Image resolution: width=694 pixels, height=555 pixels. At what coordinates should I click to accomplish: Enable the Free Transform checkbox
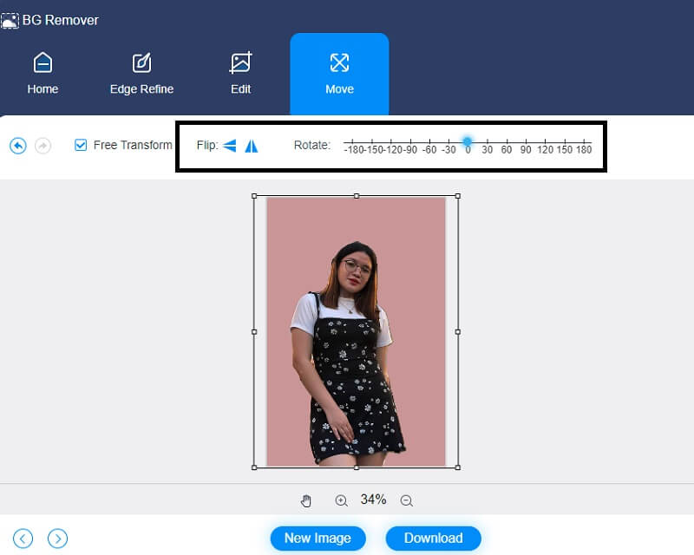pyautogui.click(x=82, y=146)
